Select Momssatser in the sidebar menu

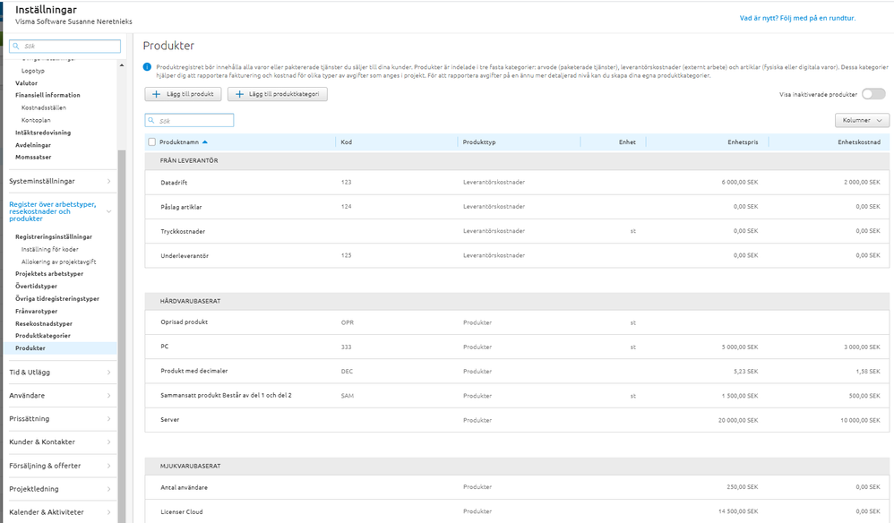(33, 158)
